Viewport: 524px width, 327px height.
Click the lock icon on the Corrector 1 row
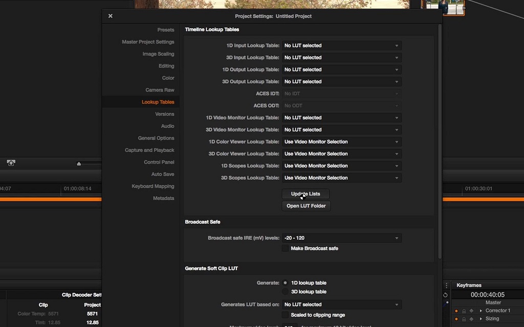(x=464, y=311)
